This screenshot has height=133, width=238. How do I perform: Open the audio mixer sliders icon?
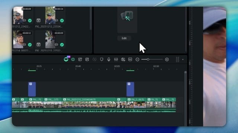[116, 59]
